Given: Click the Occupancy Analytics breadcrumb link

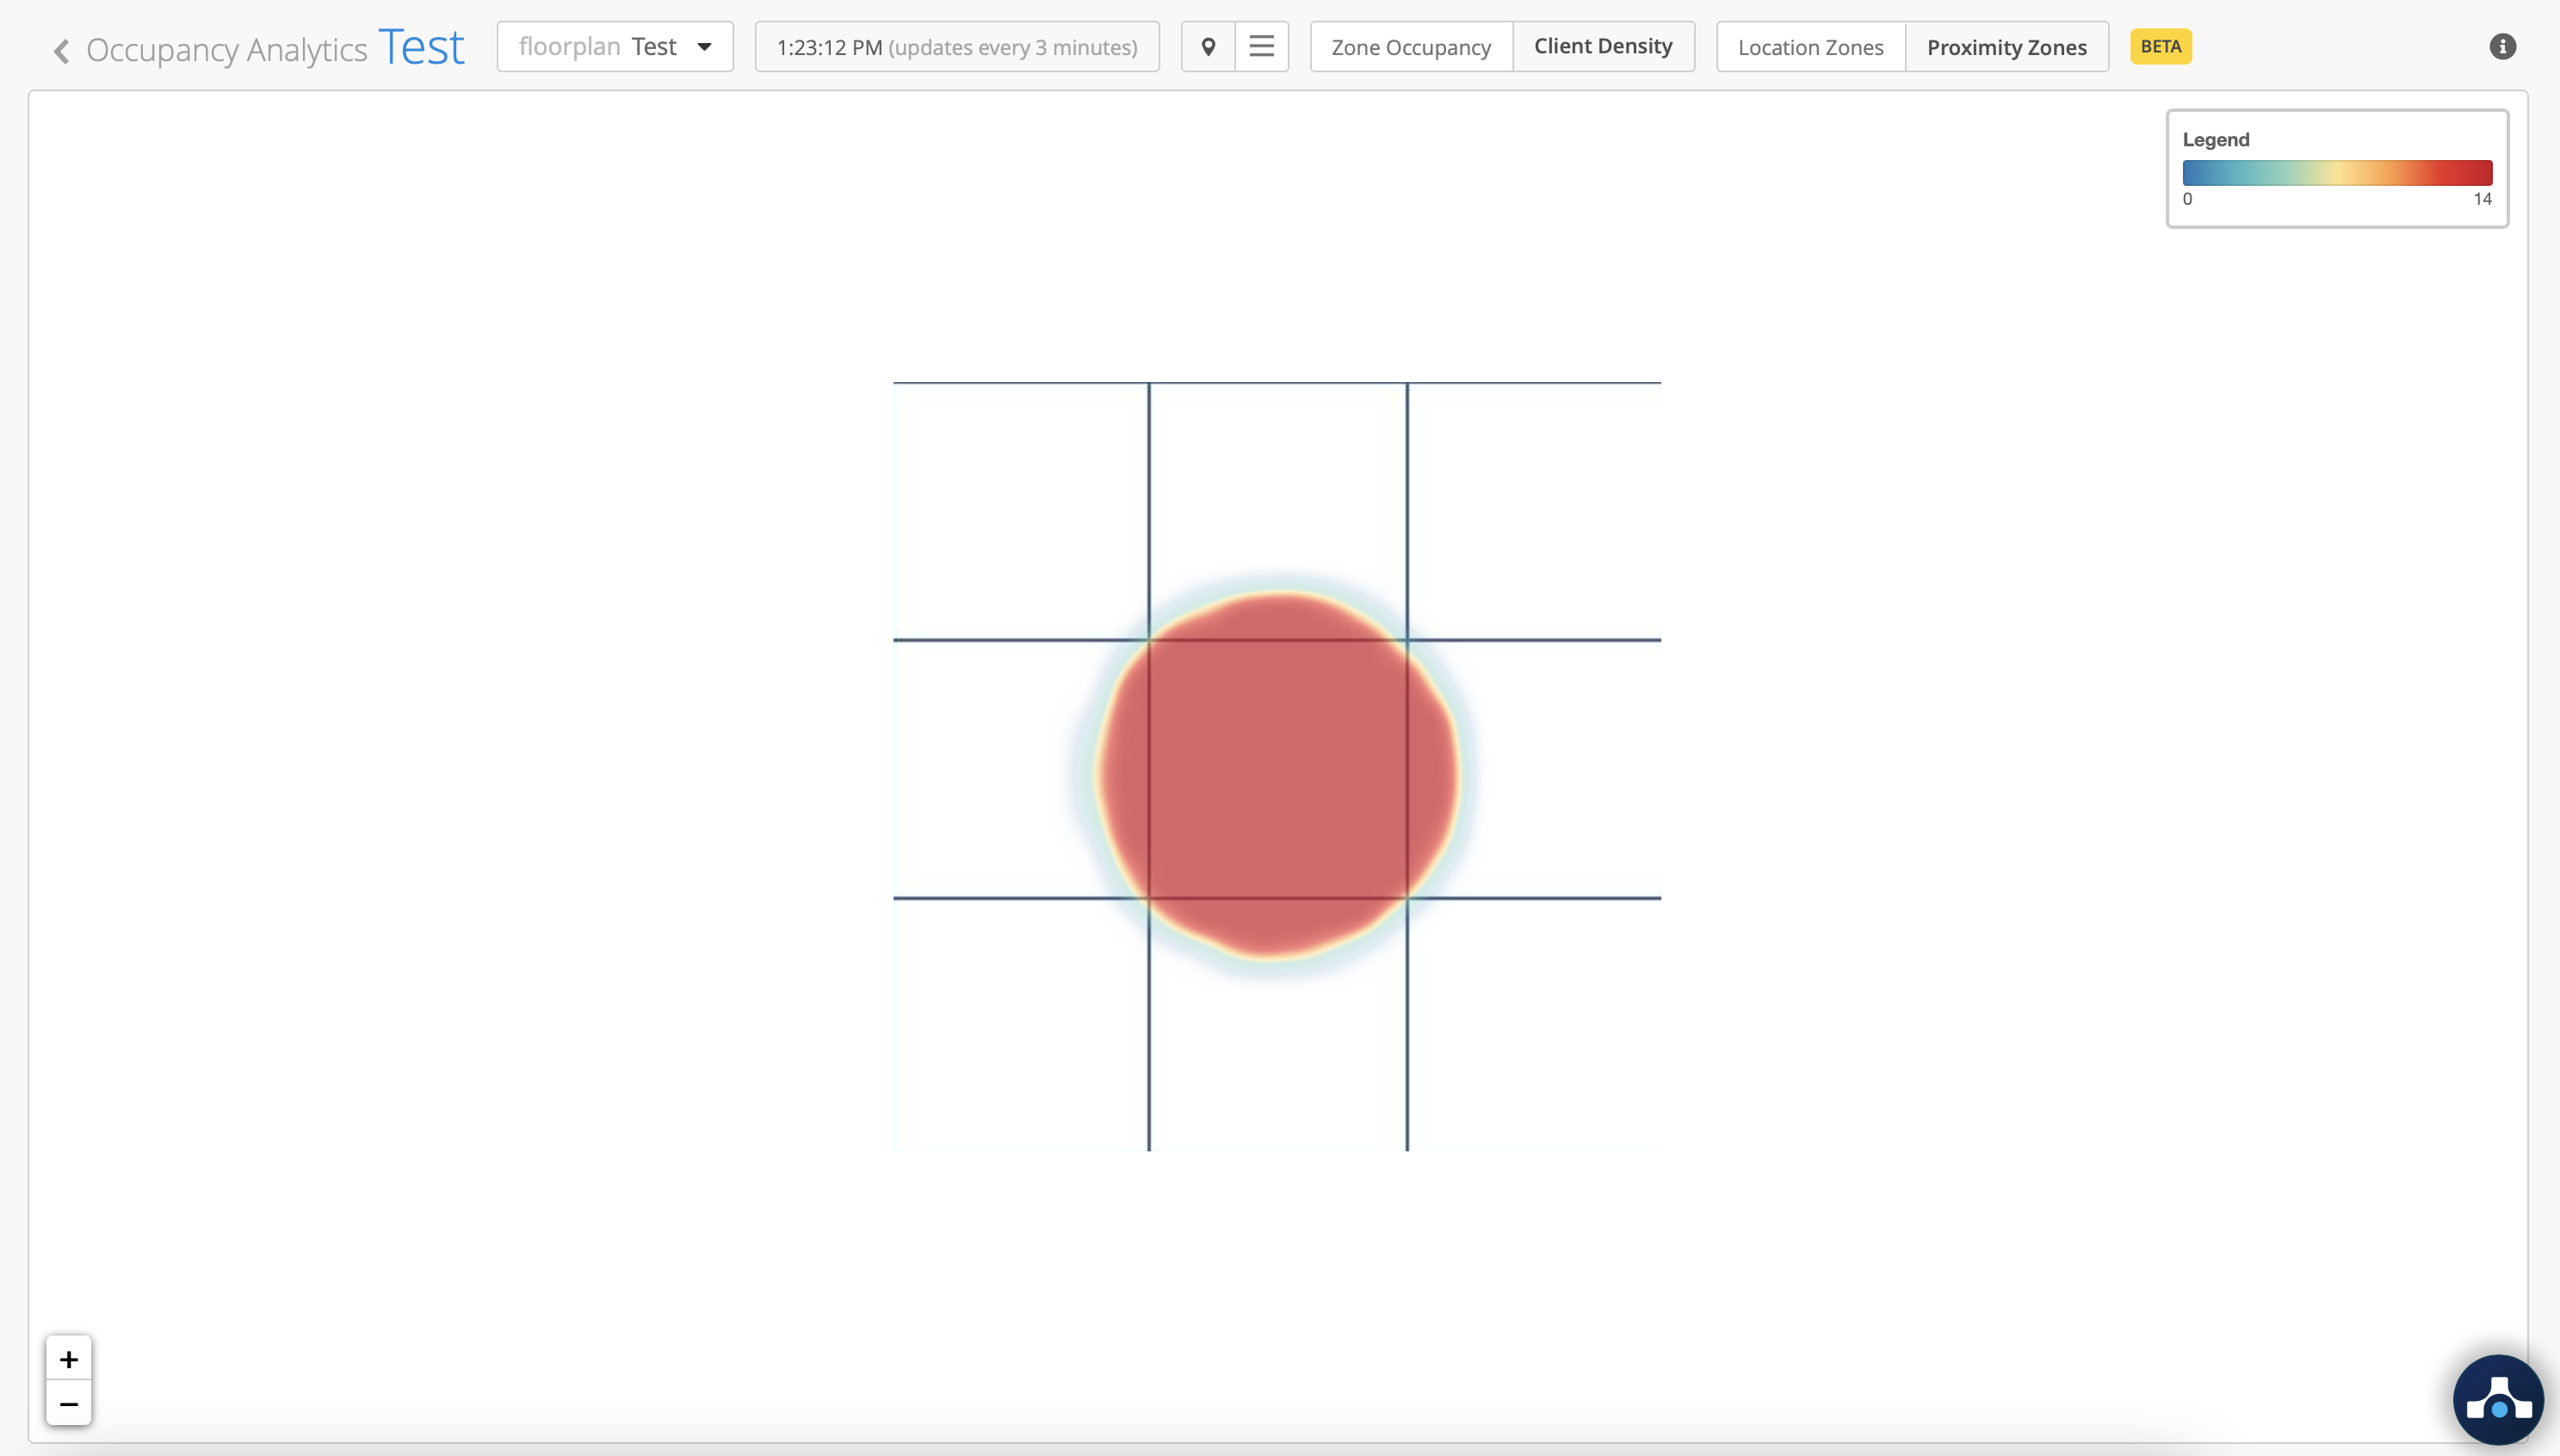Looking at the screenshot, I should tap(226, 50).
